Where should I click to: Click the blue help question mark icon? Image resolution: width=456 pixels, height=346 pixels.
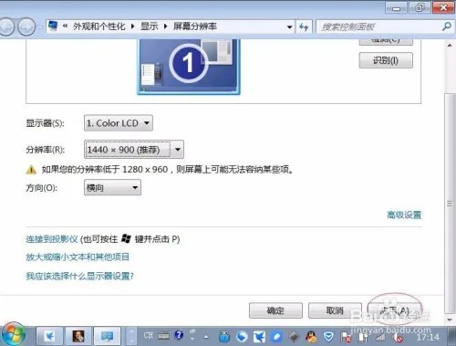179,335
